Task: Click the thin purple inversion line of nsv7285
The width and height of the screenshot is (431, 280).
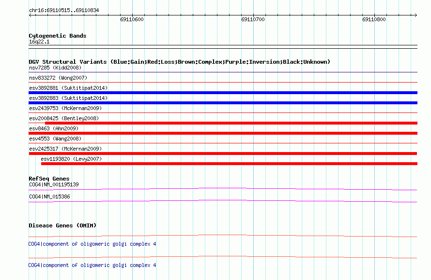Action: click(x=223, y=72)
